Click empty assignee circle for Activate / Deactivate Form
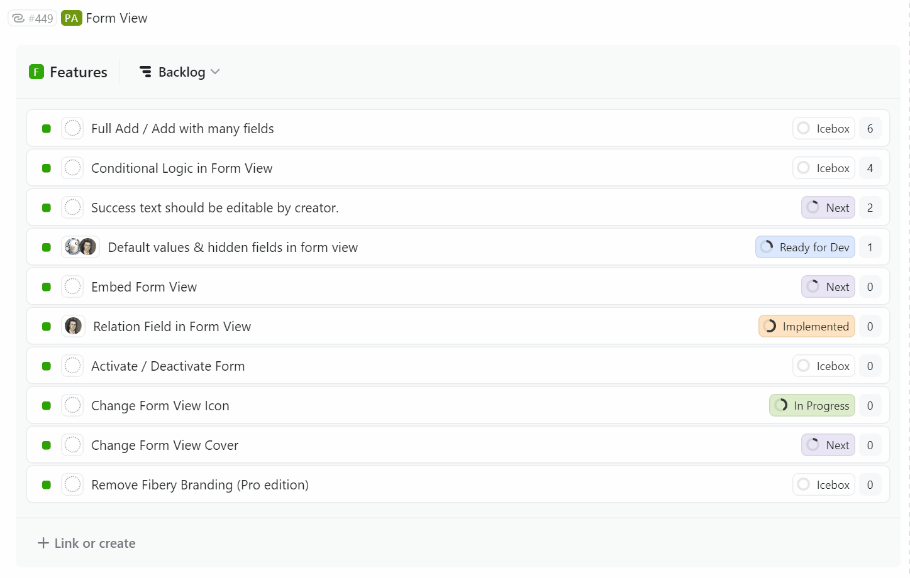Viewport: 910px width, 578px height. click(x=73, y=366)
